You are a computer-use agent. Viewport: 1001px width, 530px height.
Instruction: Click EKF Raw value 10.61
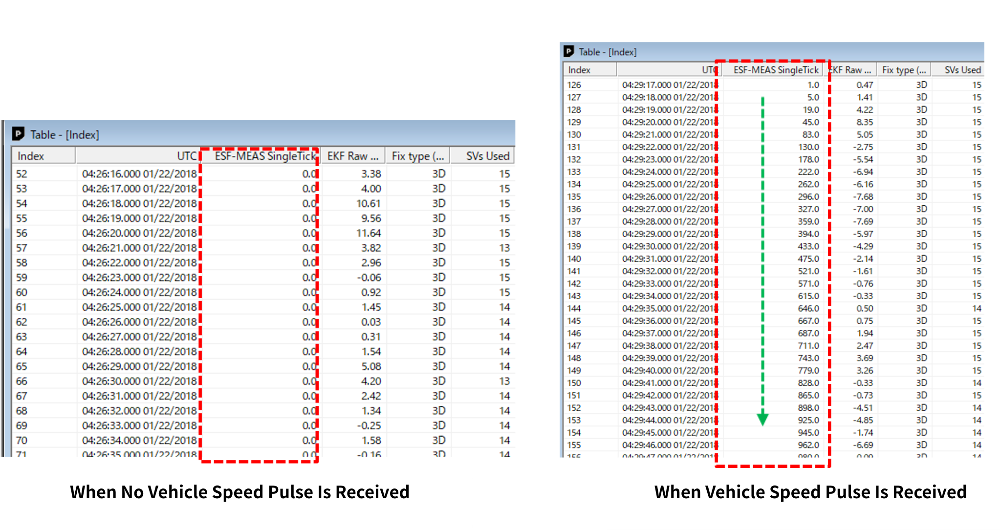(369, 203)
